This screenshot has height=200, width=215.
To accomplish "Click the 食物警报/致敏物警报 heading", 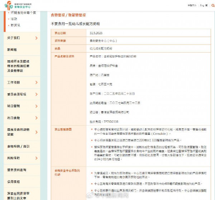I will tap(68, 15).
